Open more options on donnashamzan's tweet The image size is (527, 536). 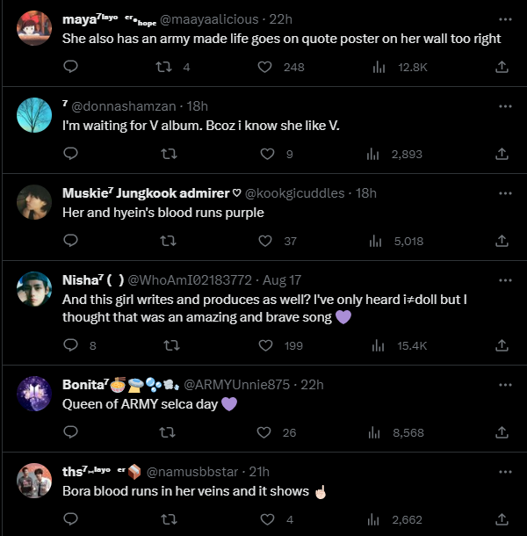[x=505, y=105]
